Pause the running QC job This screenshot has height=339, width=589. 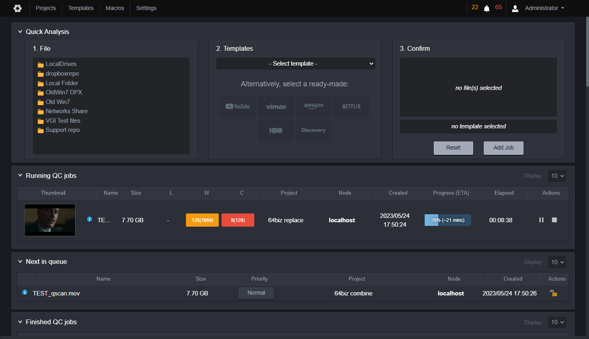coord(541,220)
